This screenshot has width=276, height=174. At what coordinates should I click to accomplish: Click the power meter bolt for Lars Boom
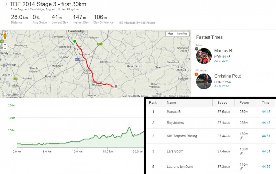241,154
